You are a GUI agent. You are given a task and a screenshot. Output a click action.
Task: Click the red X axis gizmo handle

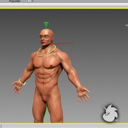[x=61, y=44]
